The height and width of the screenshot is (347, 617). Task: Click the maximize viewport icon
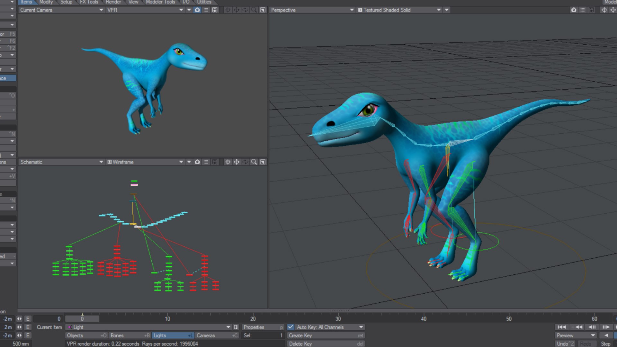pyautogui.click(x=263, y=10)
